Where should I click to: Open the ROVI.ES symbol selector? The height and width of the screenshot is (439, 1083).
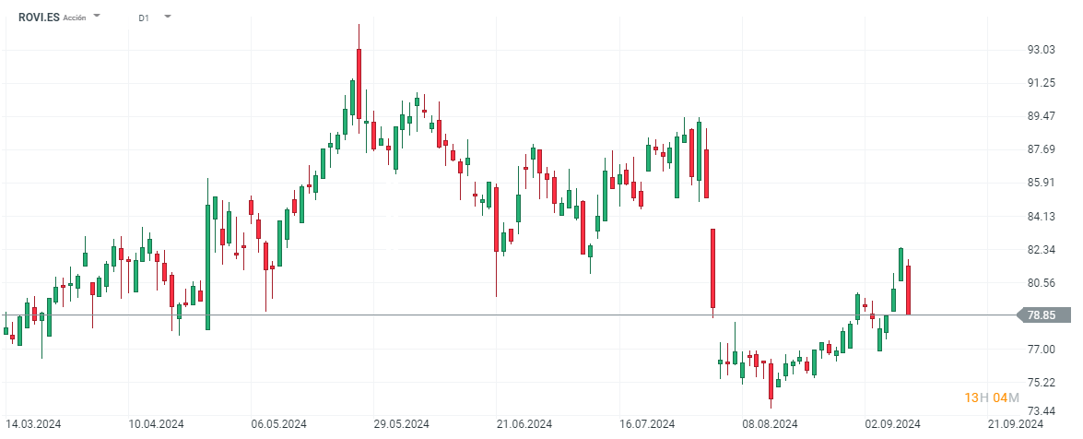(37, 17)
